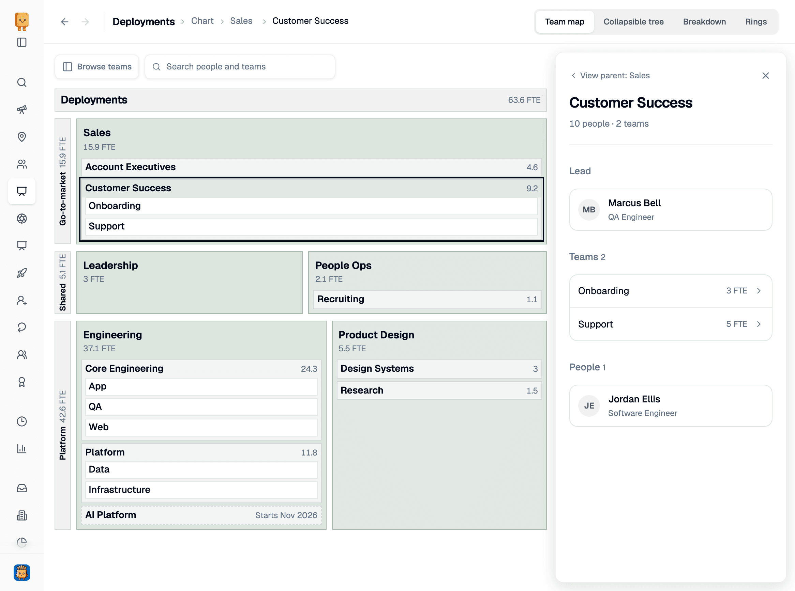Focus the Search people and teams field
The height and width of the screenshot is (591, 795).
240,66
